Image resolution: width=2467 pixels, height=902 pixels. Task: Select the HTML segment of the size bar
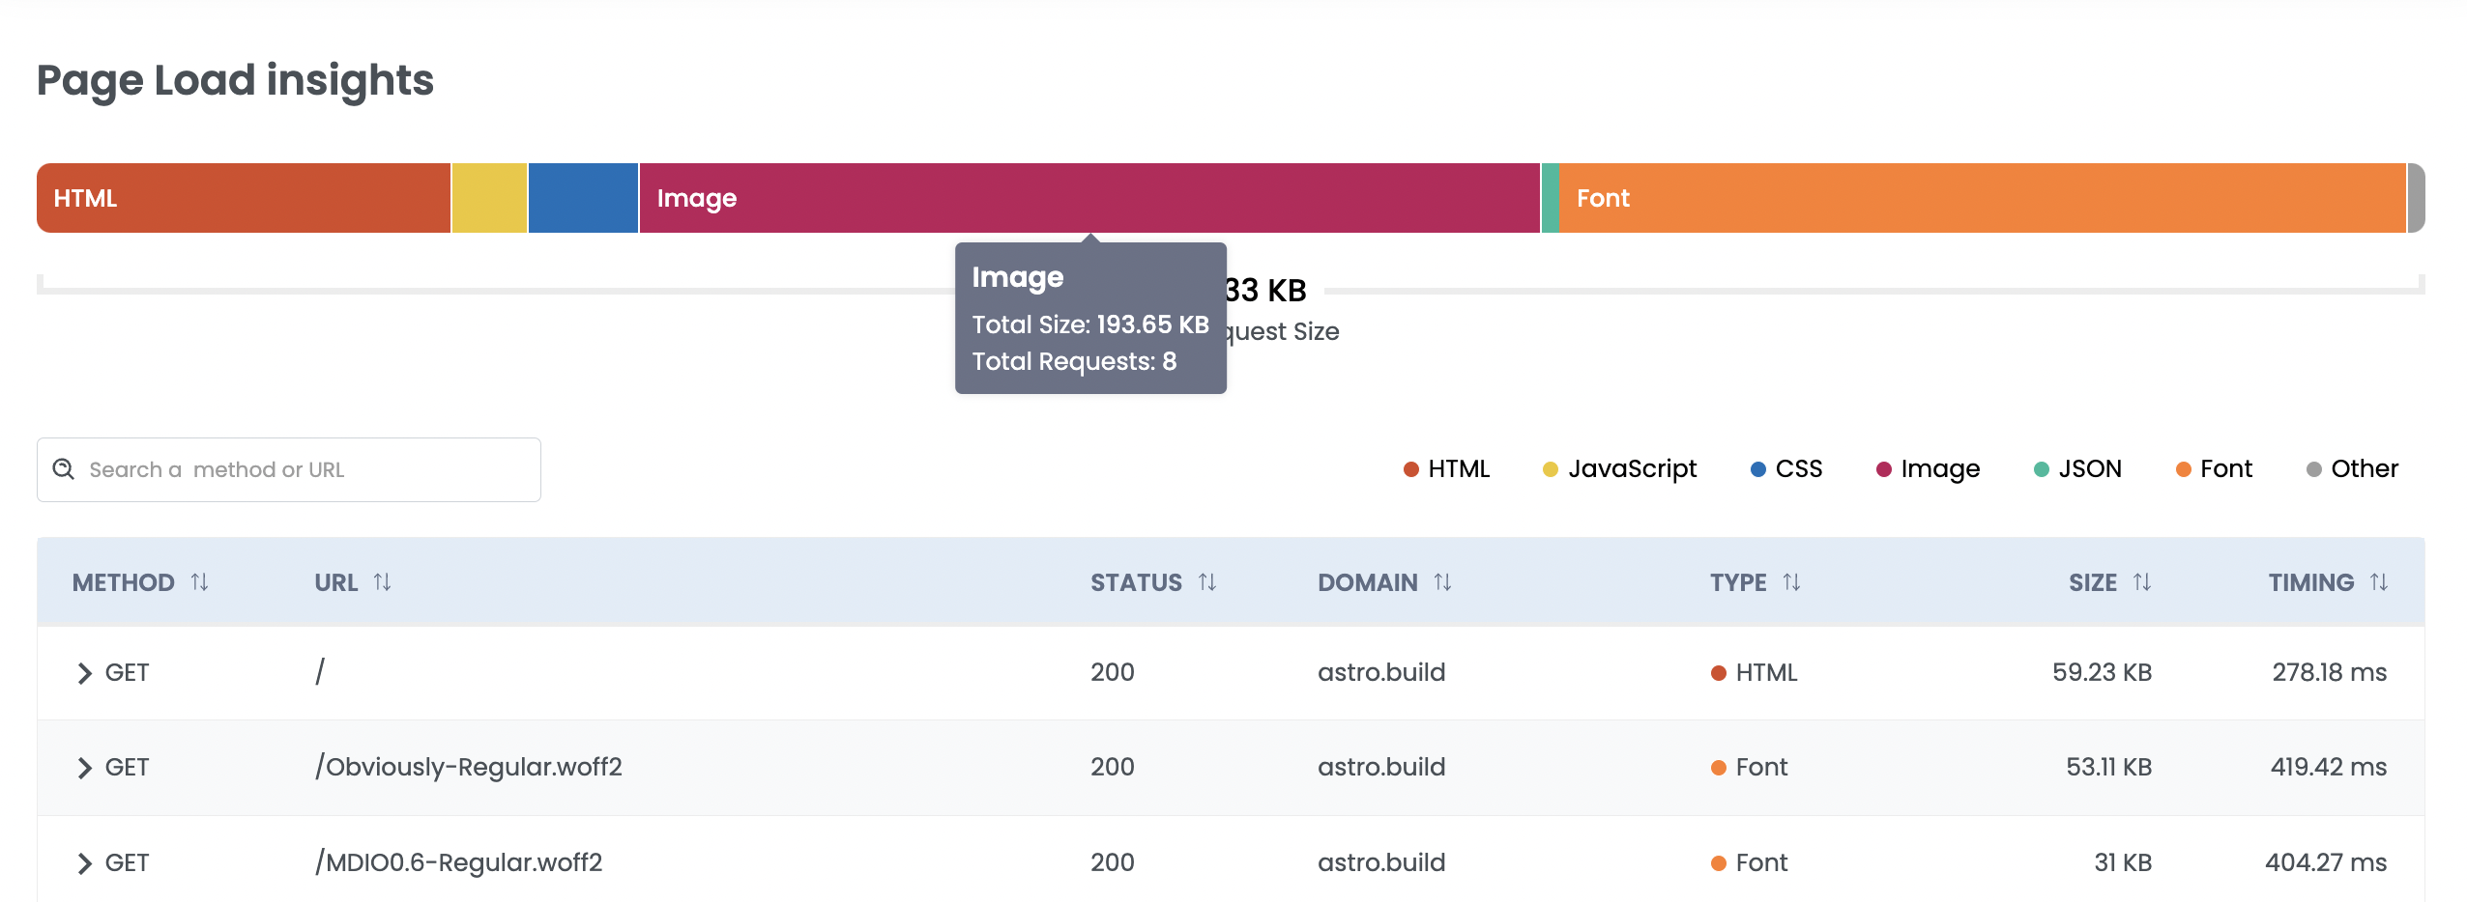coord(244,198)
